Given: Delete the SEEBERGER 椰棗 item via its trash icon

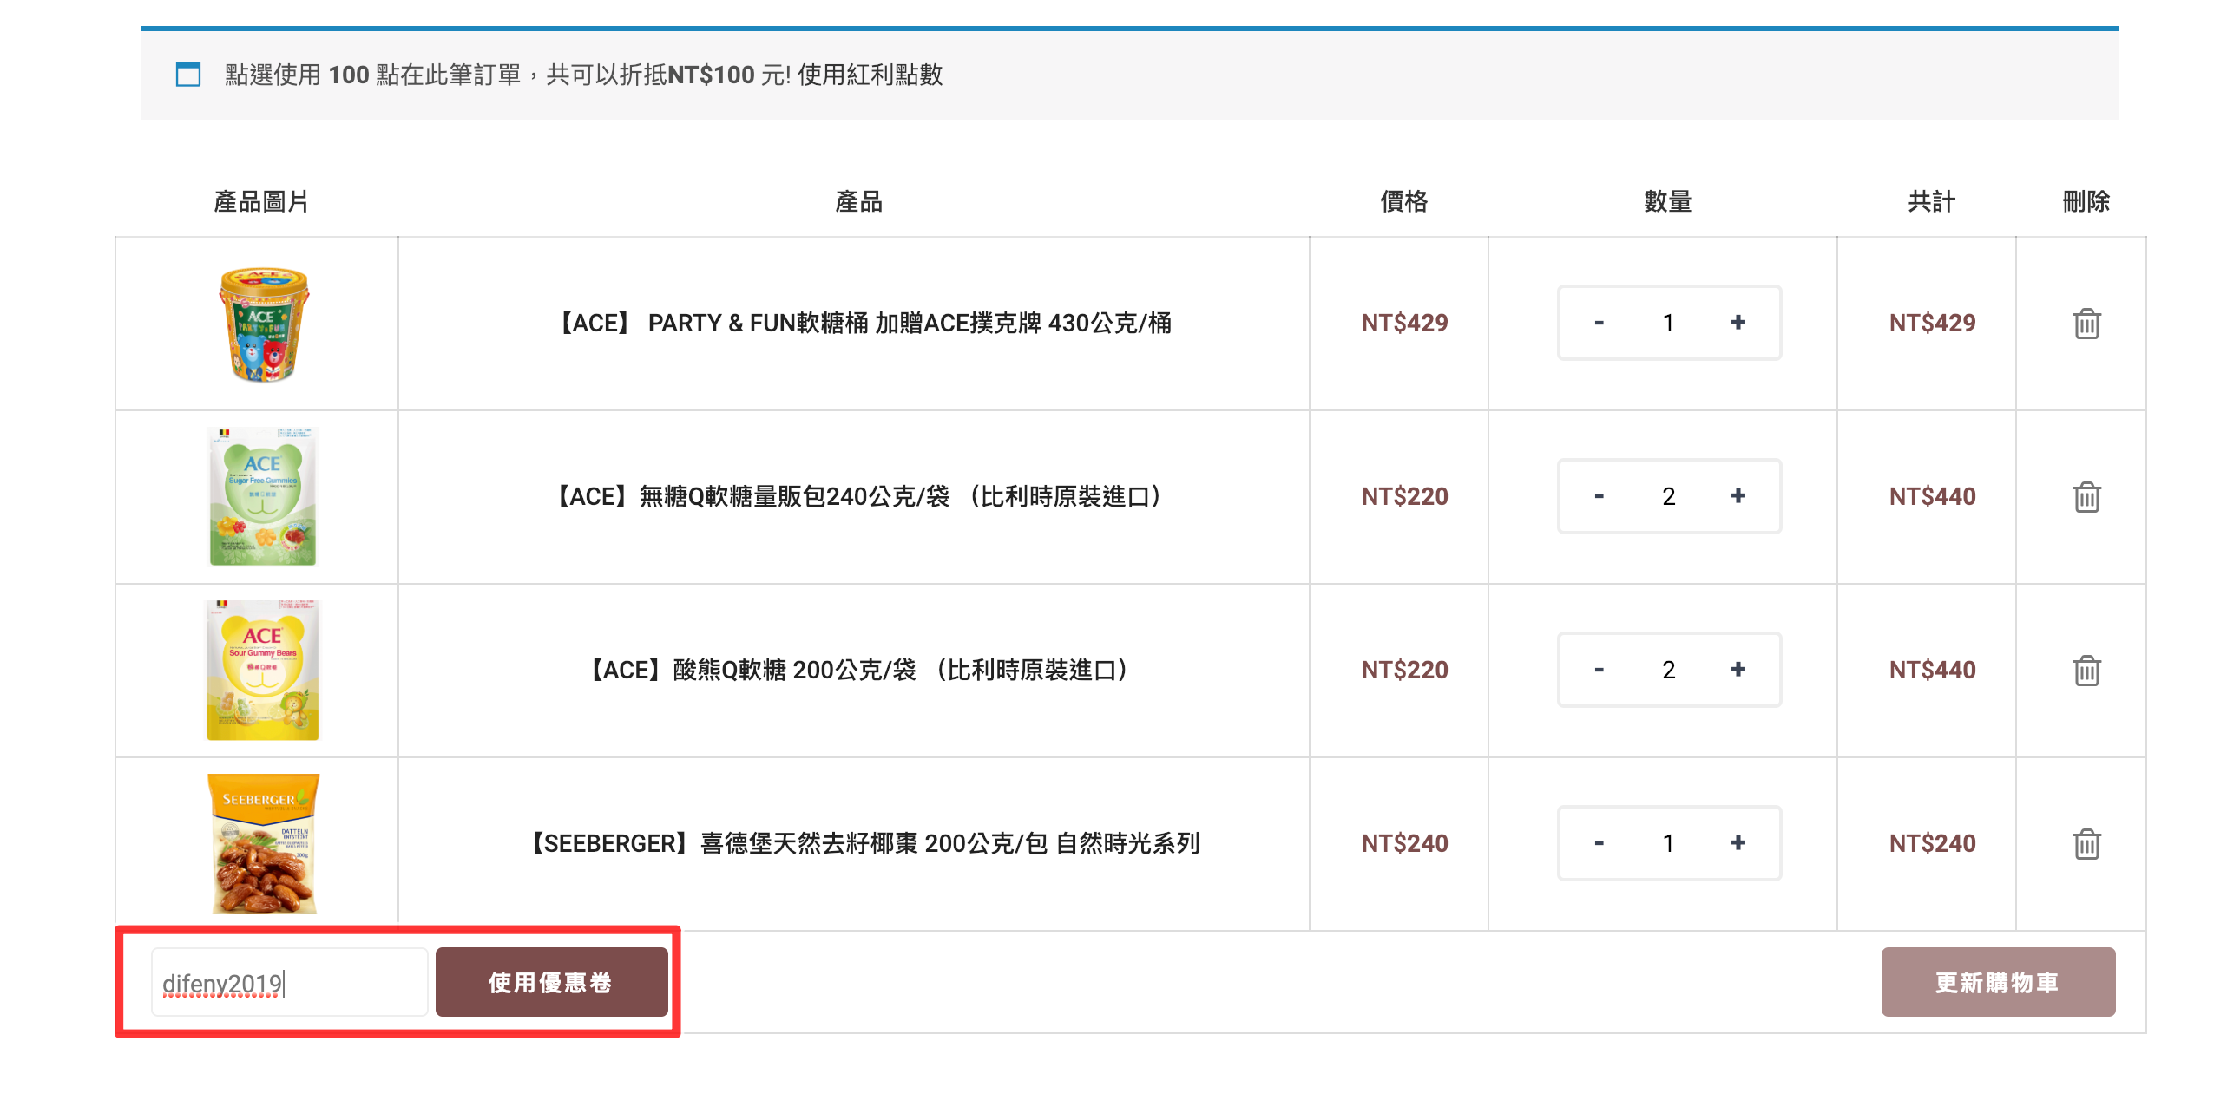Looking at the screenshot, I should 2086,844.
